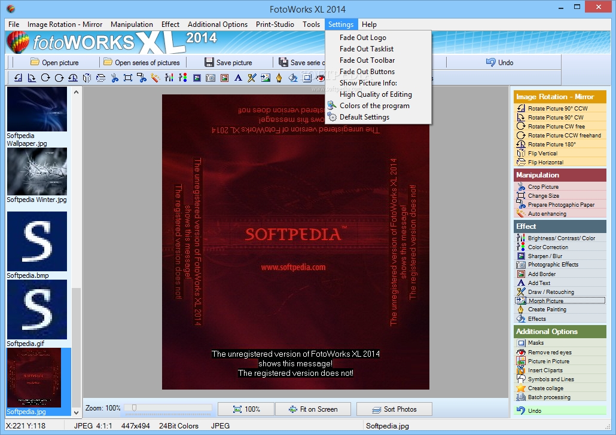Image resolution: width=616 pixels, height=435 pixels.
Task: Click toolbar Rotate 180° icon
Action: point(73,78)
